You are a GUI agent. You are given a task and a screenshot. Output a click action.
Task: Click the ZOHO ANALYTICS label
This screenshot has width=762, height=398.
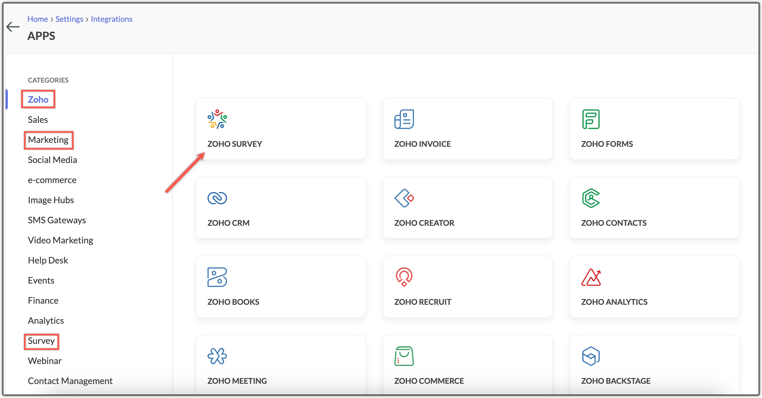pos(614,302)
